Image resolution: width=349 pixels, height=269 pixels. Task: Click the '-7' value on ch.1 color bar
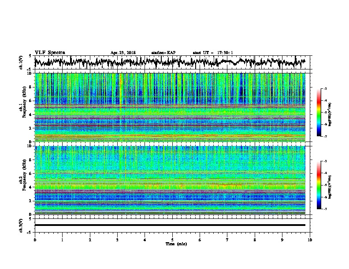(x=325, y=136)
